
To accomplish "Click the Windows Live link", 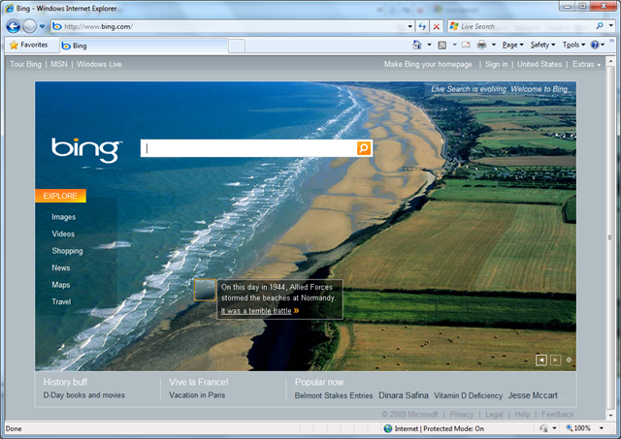I will [99, 64].
